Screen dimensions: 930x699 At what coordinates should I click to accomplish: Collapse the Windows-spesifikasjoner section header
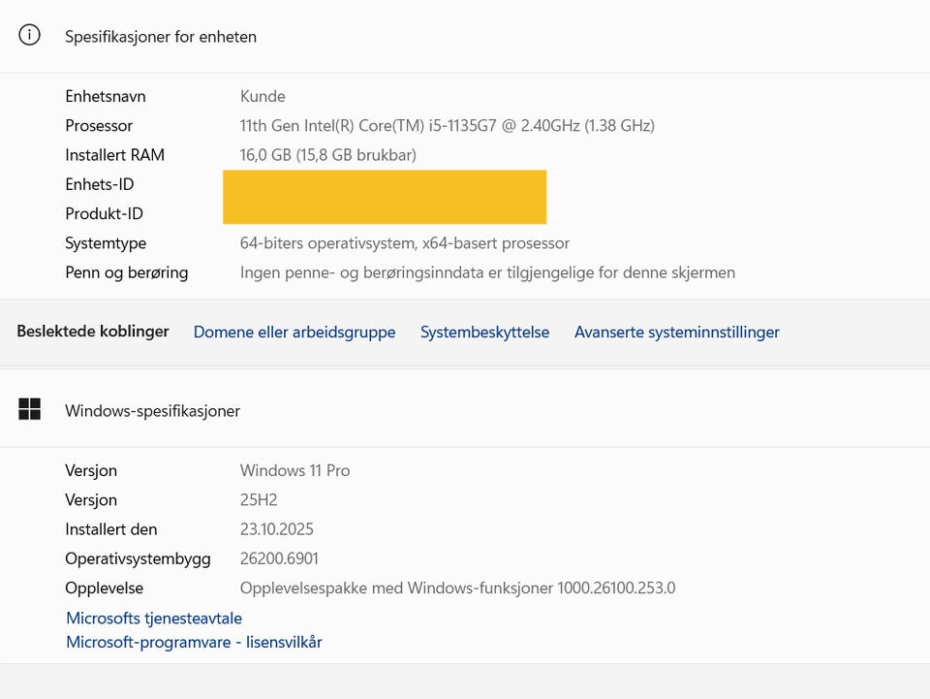point(152,410)
